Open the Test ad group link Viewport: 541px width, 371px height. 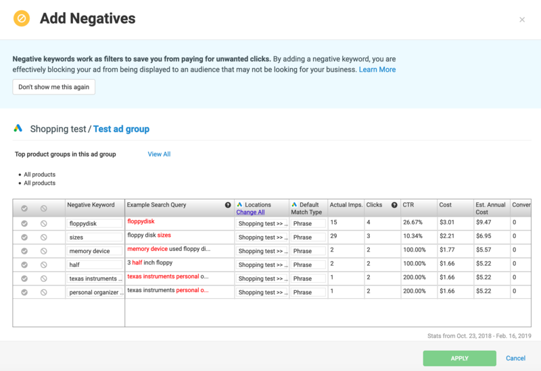(121, 129)
